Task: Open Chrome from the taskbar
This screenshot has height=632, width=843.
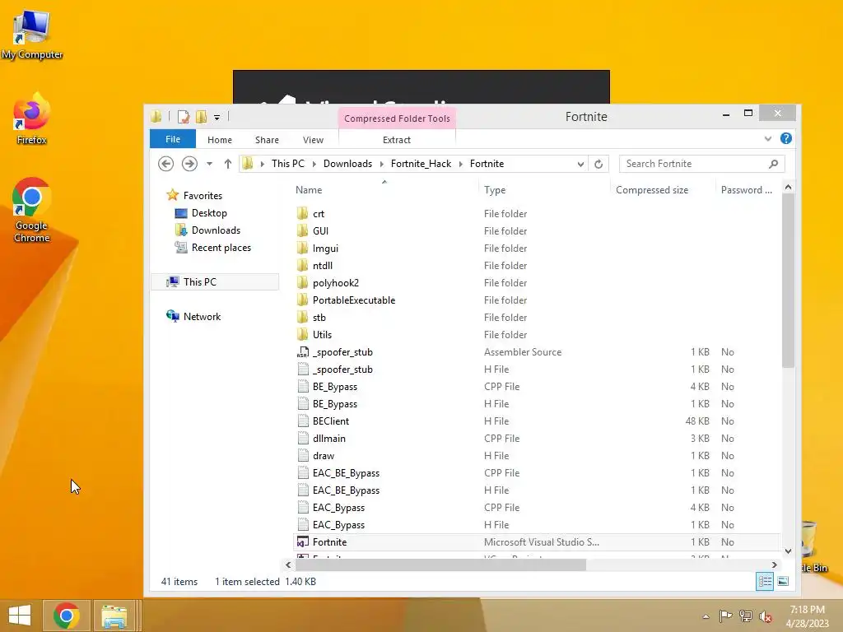Action: click(x=67, y=616)
